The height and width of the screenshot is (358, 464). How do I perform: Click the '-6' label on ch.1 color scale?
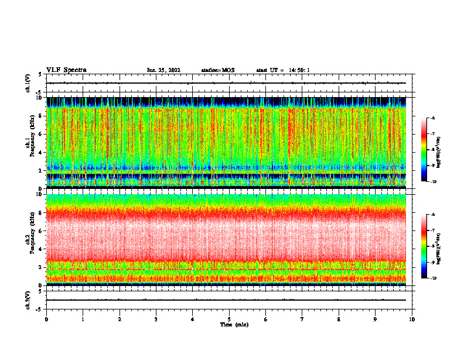(x=432, y=118)
